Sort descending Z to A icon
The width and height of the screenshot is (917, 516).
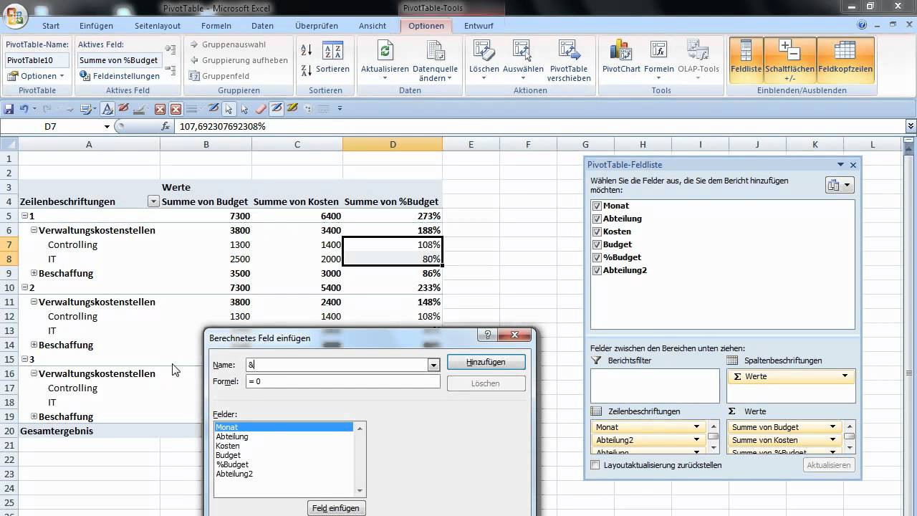[x=307, y=70]
